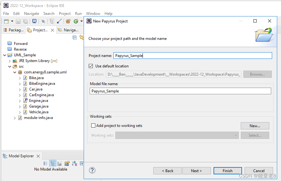Open the New wizard dropdown arrow

[x=12, y=21]
